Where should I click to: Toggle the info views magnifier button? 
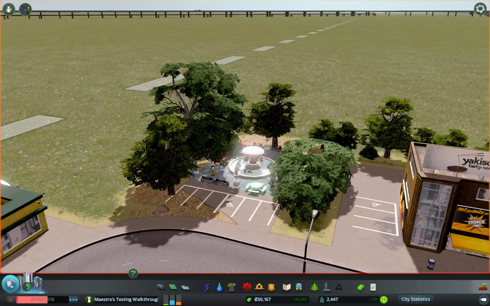25,10
